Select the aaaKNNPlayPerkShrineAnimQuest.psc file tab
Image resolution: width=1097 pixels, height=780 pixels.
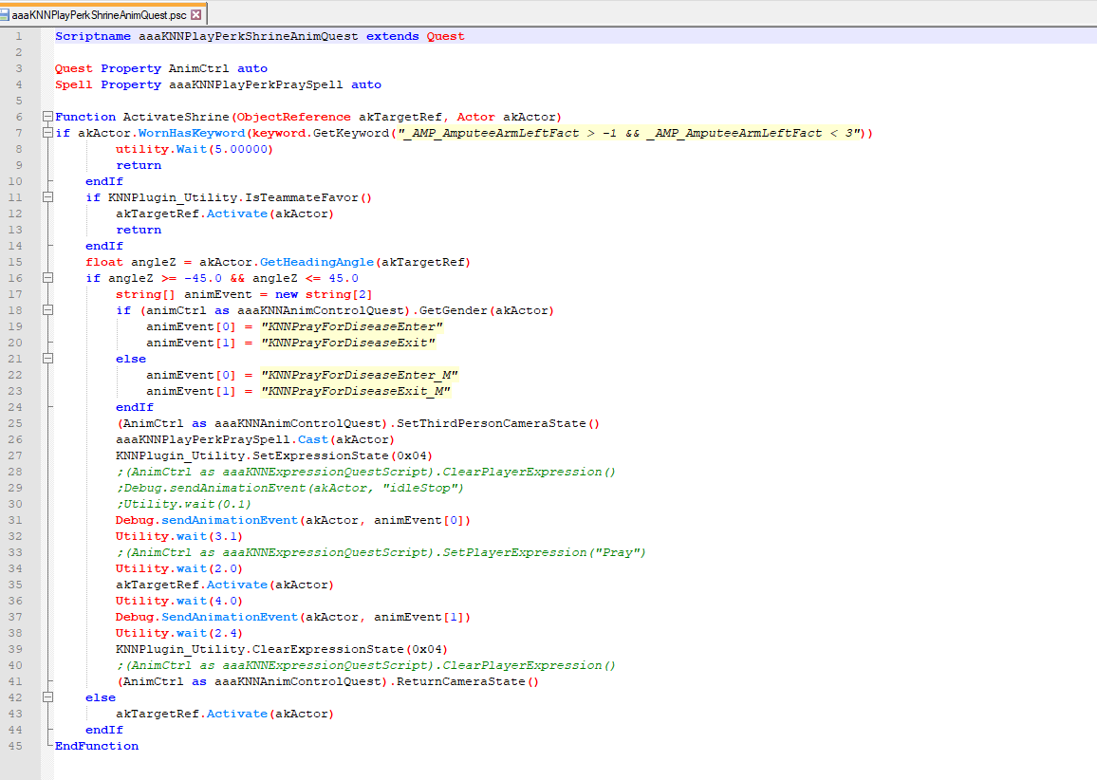pos(99,15)
